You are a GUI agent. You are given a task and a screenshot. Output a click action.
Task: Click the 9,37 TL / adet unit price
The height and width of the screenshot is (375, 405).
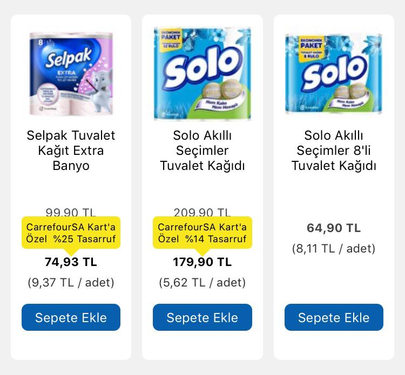[71, 282]
